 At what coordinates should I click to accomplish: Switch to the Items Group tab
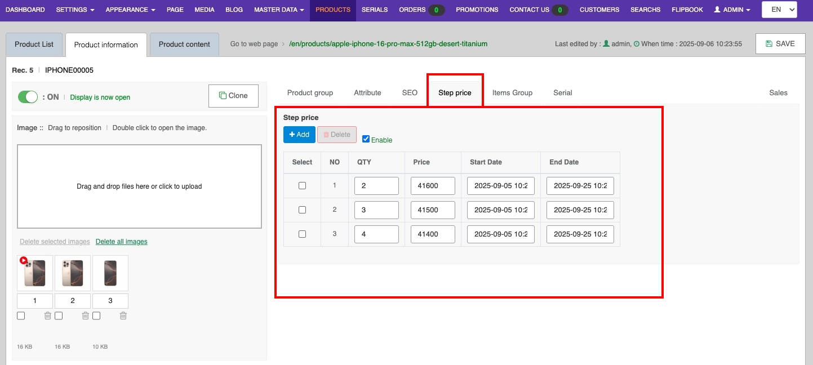point(512,93)
